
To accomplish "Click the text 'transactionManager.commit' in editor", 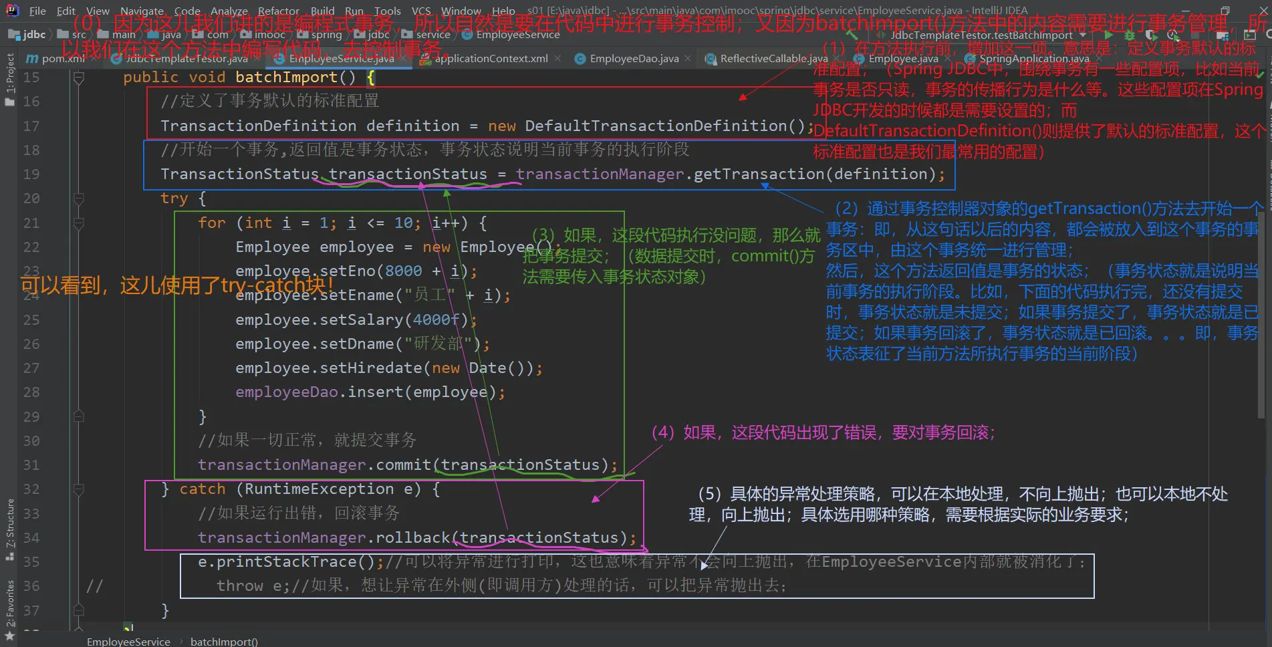I will (315, 465).
